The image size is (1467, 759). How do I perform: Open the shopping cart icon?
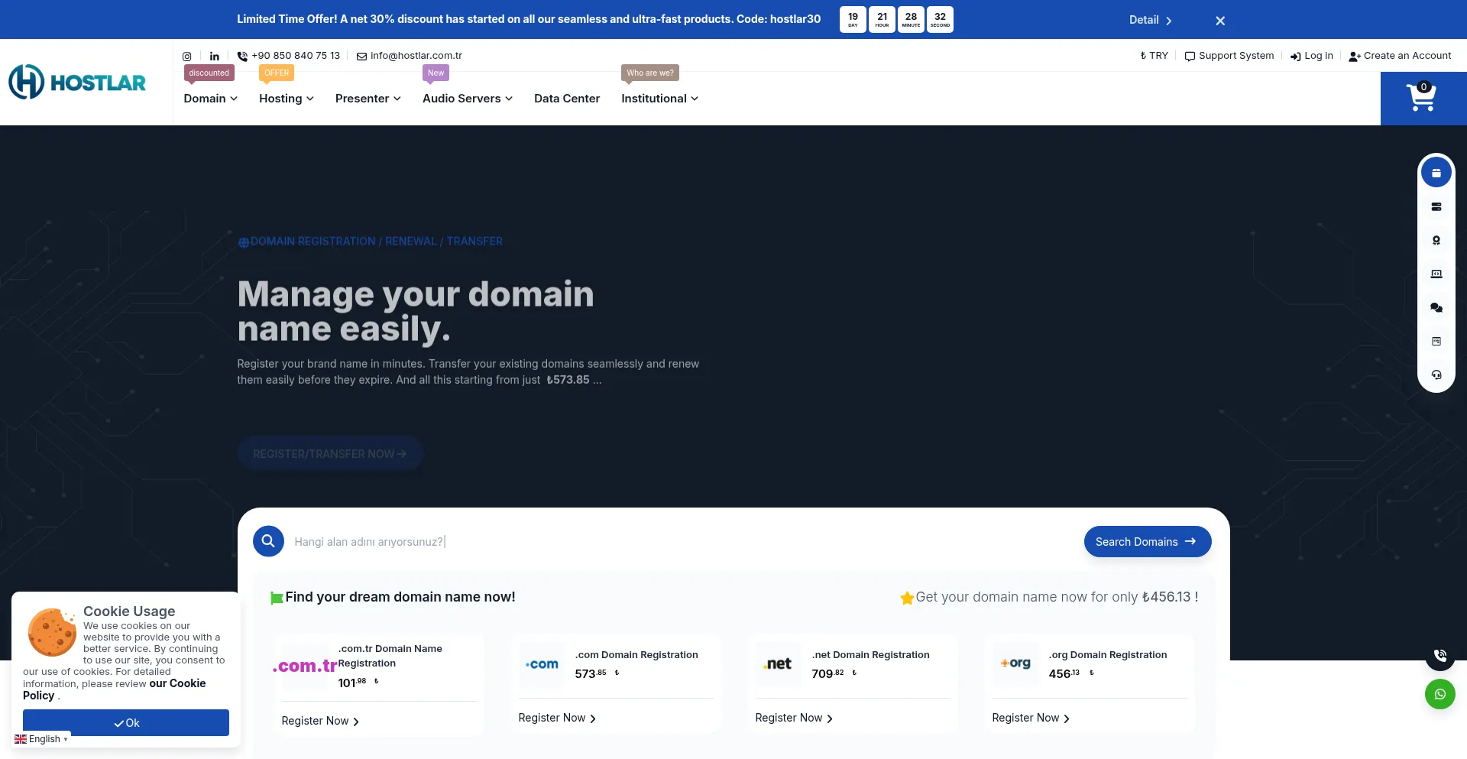click(1422, 98)
